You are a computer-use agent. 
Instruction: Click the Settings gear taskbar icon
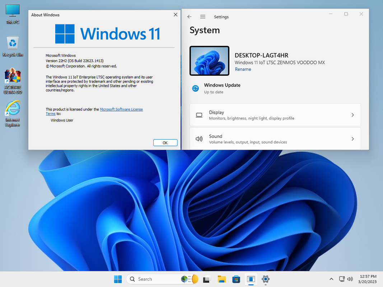click(x=266, y=279)
